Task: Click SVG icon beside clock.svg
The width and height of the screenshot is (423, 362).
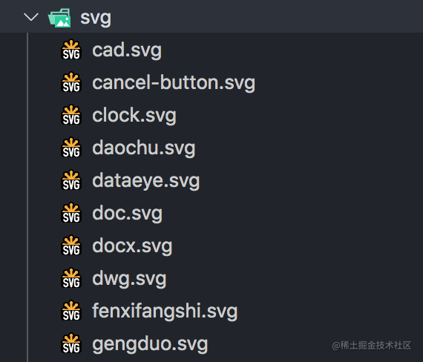Action: (x=71, y=115)
